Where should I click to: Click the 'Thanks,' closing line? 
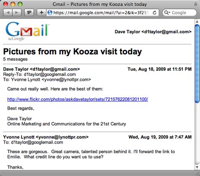click(x=15, y=167)
